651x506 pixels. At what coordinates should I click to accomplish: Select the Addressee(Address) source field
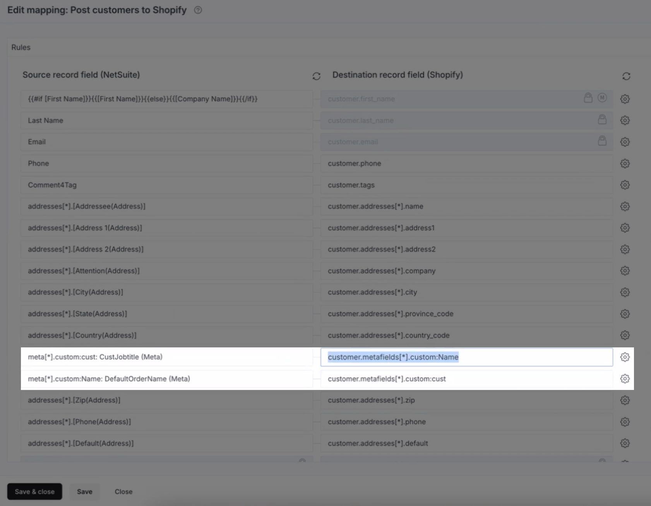point(166,207)
